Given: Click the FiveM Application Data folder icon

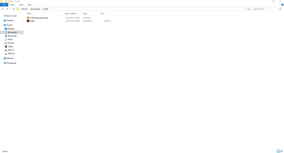Looking at the screenshot, I should coord(28,18).
